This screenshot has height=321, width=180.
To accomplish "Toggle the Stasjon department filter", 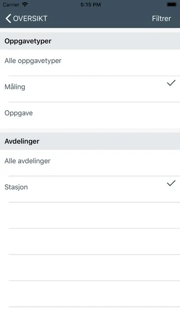I will pyautogui.click(x=90, y=189).
